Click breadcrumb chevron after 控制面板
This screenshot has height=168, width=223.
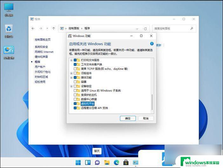(x=82, y=29)
